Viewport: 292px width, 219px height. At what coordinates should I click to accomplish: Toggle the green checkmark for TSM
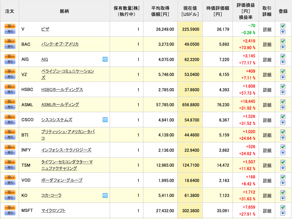tap(283, 162)
